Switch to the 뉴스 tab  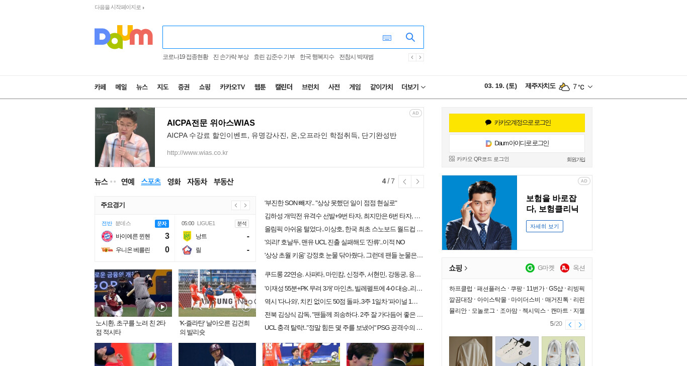tap(101, 181)
